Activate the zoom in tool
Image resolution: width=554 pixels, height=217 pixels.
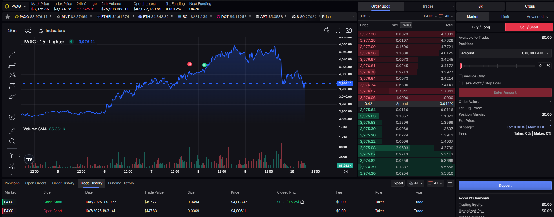(12, 141)
